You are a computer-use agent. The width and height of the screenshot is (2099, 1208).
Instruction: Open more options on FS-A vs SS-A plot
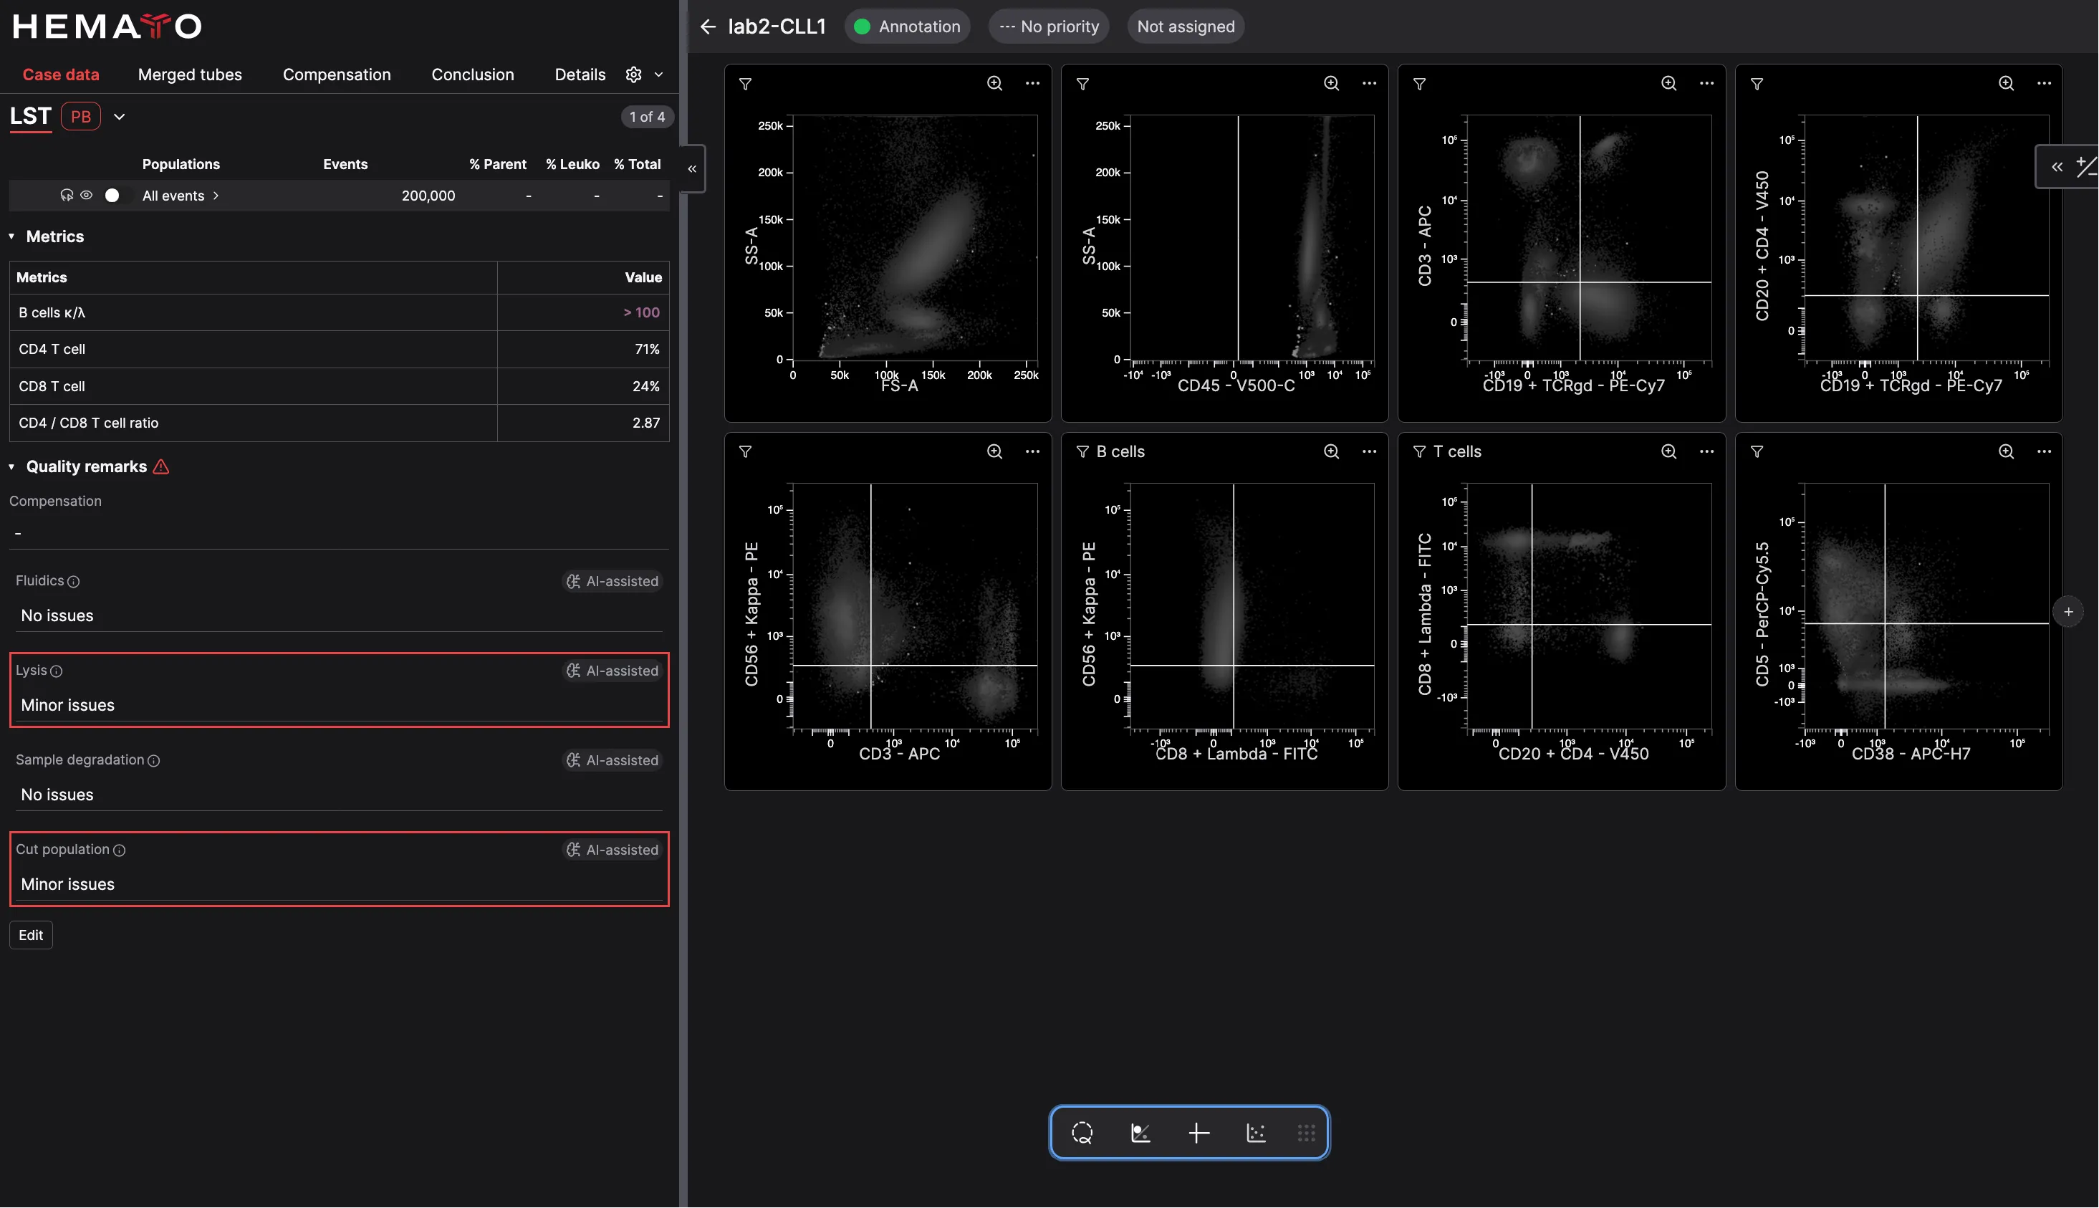(1032, 83)
